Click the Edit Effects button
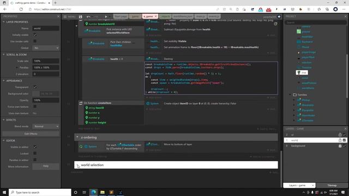This screenshot has height=196, width=349. [x=31, y=134]
